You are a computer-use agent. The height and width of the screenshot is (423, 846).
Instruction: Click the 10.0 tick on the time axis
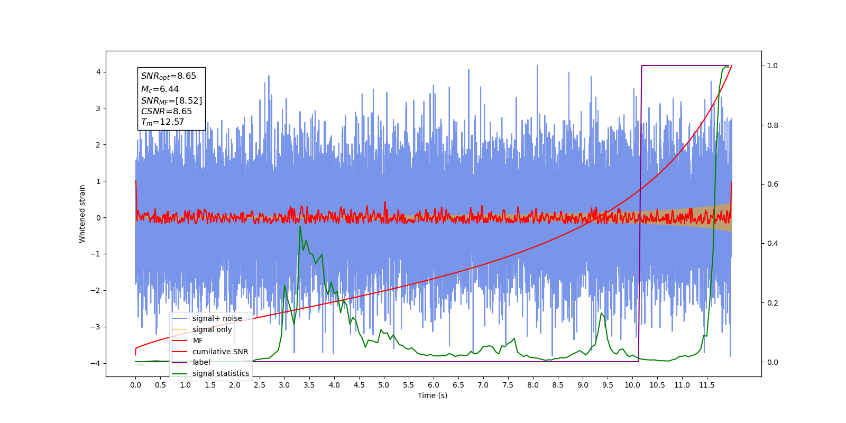(x=632, y=385)
